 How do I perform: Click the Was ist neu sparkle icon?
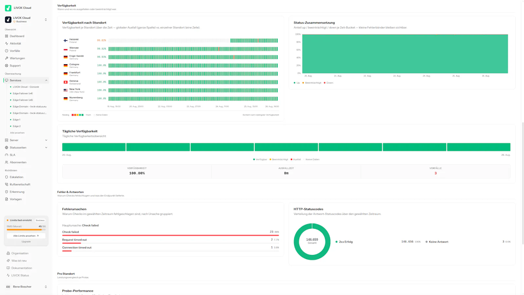(8, 261)
